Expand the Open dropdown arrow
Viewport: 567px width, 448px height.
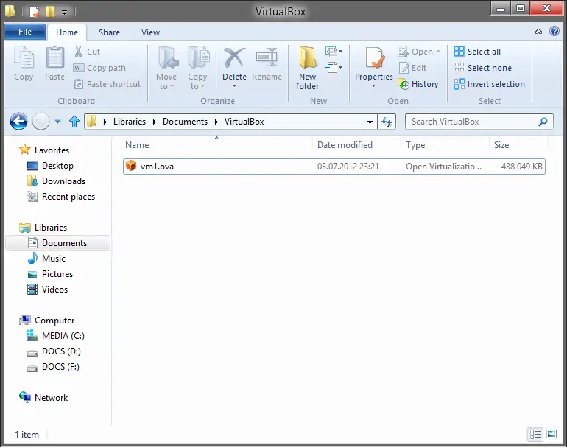click(438, 52)
